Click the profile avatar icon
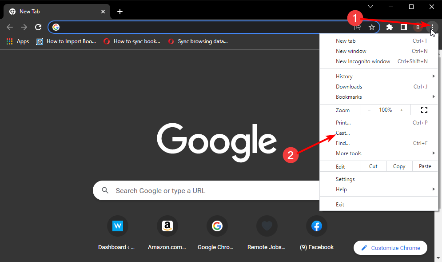442x262 pixels. click(418, 27)
